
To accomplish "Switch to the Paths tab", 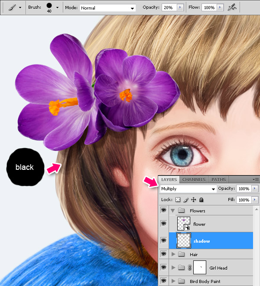I will pos(218,179).
